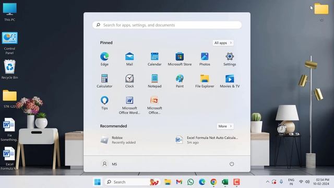The height and width of the screenshot is (188, 334).
Task: Open the Photos app
Action: (x=205, y=59)
